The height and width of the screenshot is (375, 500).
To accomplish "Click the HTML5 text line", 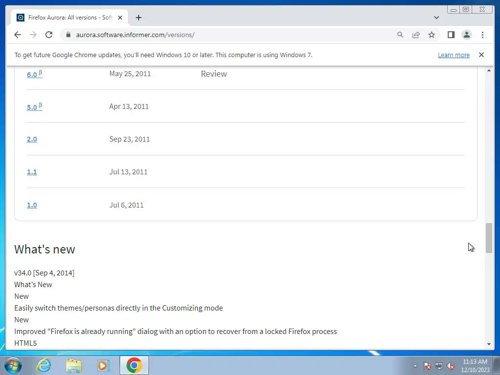I will pos(25,343).
